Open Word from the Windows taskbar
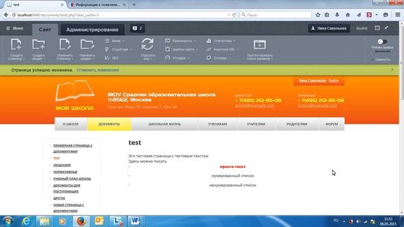This screenshot has height=227, width=404. tap(135, 221)
